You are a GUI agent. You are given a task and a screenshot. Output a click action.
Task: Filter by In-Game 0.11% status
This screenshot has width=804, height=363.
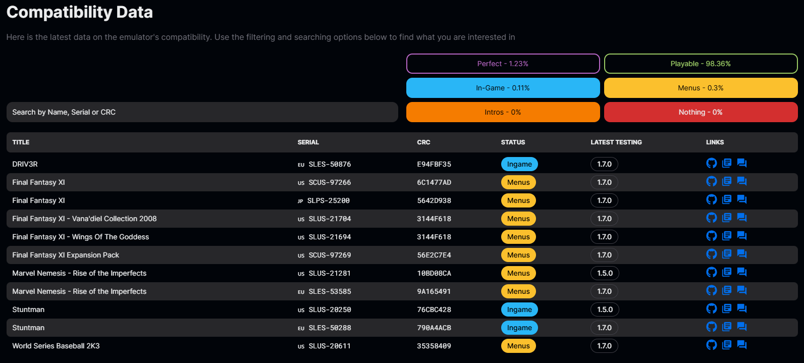(x=503, y=88)
